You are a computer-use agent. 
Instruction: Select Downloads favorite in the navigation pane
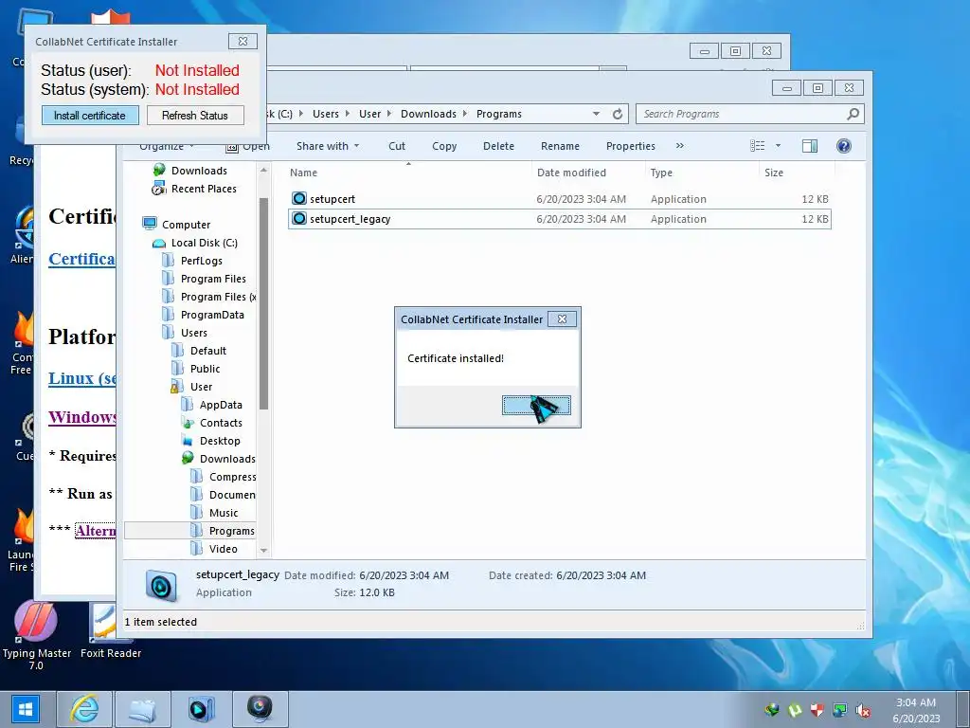pyautogui.click(x=199, y=171)
